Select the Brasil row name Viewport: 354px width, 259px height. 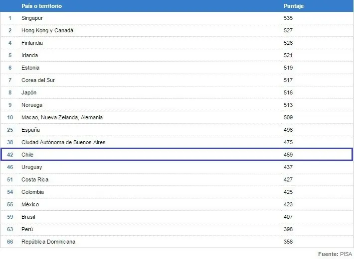pos(28,217)
